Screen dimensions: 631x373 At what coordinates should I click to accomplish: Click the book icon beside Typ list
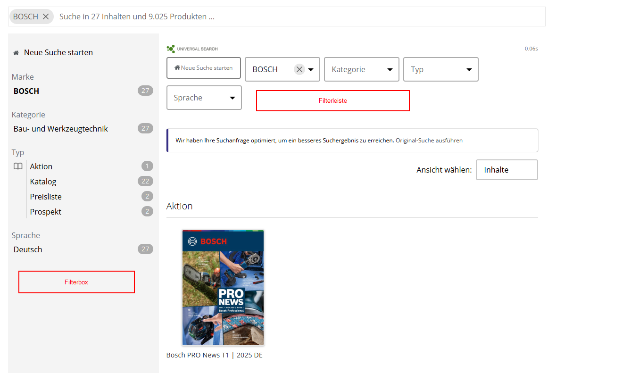[x=18, y=166]
